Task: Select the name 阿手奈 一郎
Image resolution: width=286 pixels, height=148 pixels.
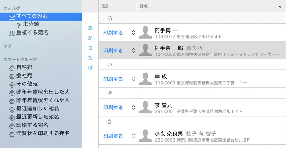Action: pyautogui.click(x=169, y=48)
